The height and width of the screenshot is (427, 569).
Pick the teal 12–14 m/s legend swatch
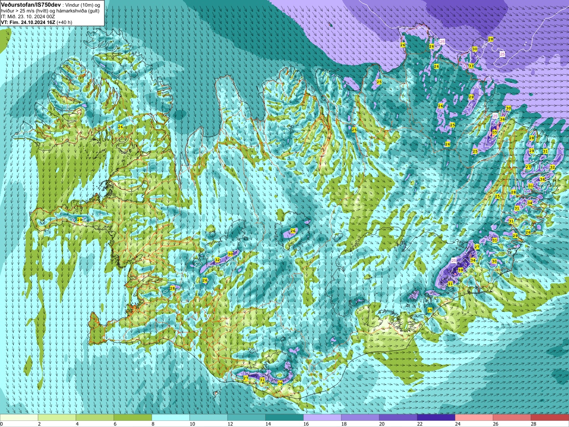(x=247, y=418)
